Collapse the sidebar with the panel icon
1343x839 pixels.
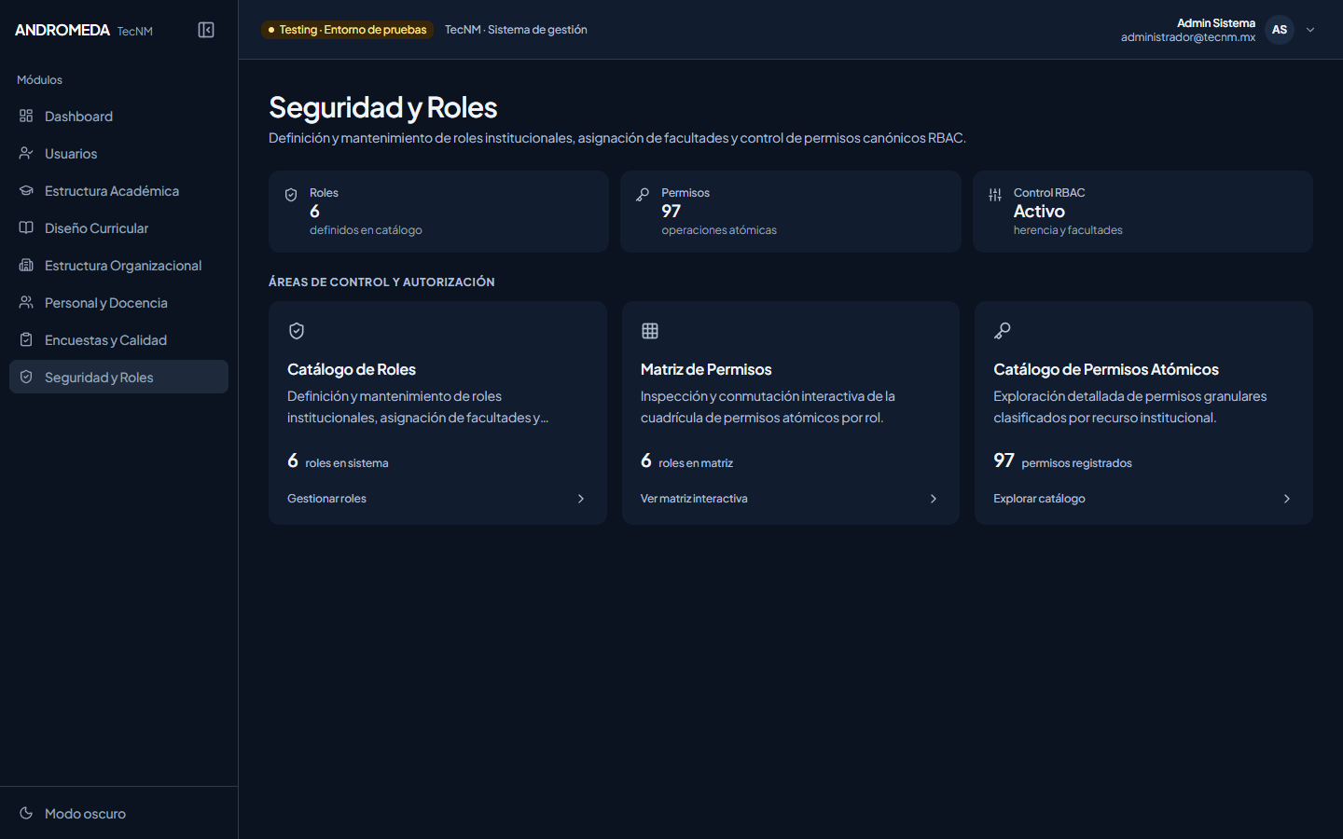coord(206,30)
